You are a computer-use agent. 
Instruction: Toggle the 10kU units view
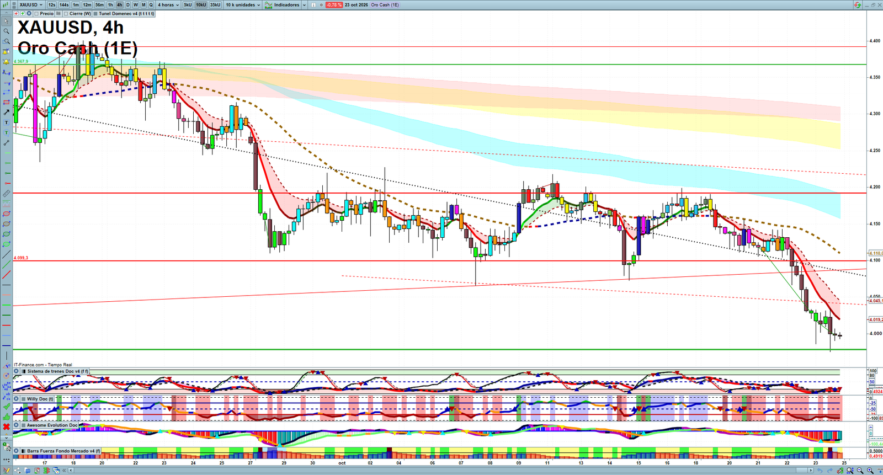pos(201,5)
